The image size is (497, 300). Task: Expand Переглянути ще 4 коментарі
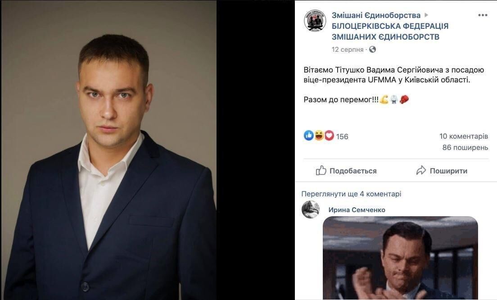[351, 194]
